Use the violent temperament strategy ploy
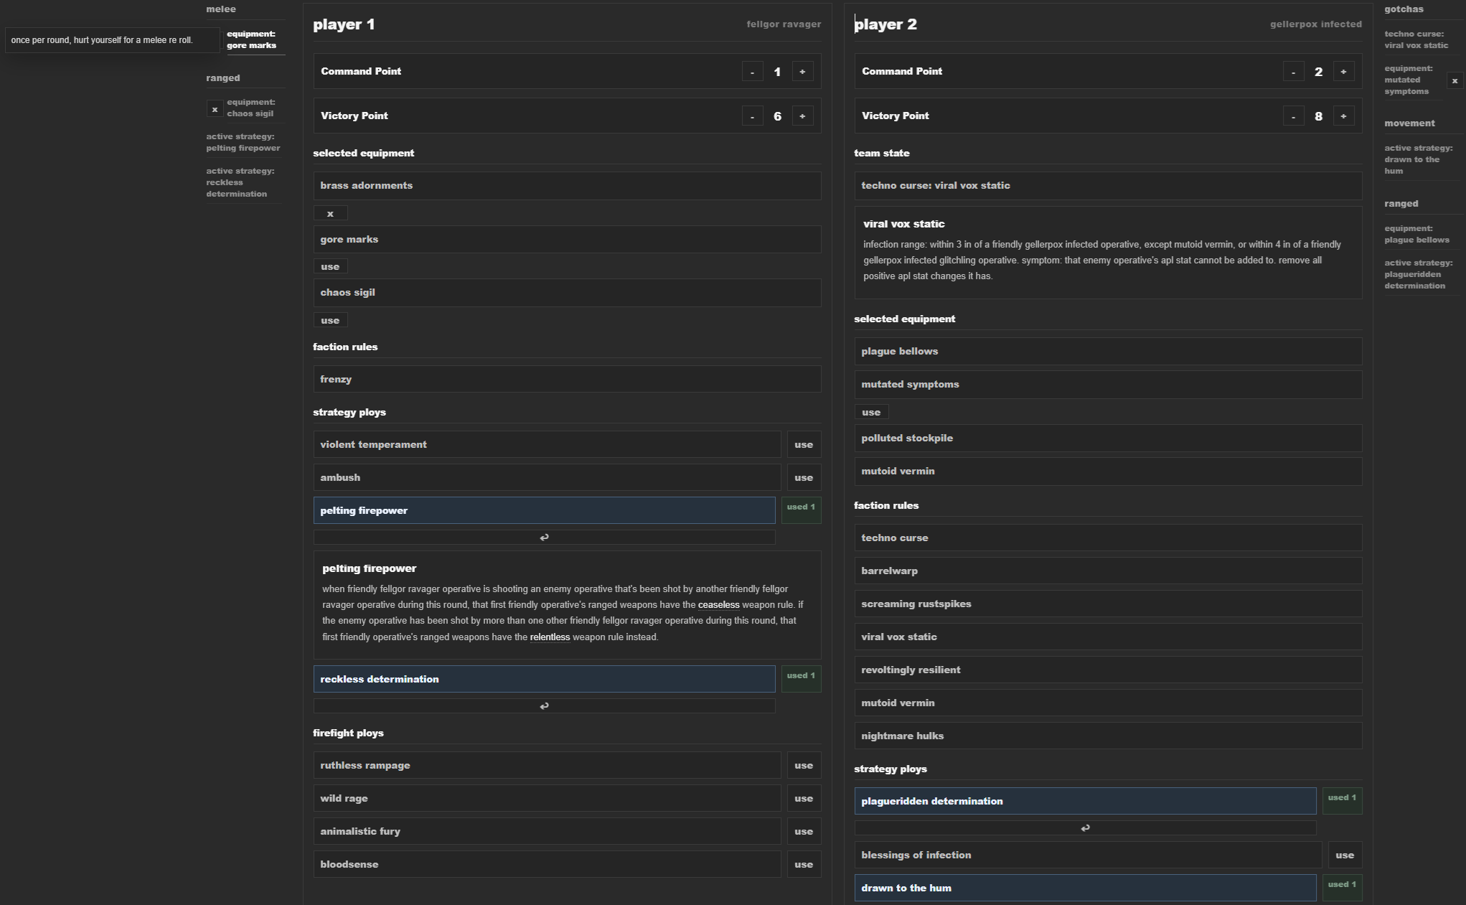Image resolution: width=1466 pixels, height=905 pixels. (x=804, y=444)
